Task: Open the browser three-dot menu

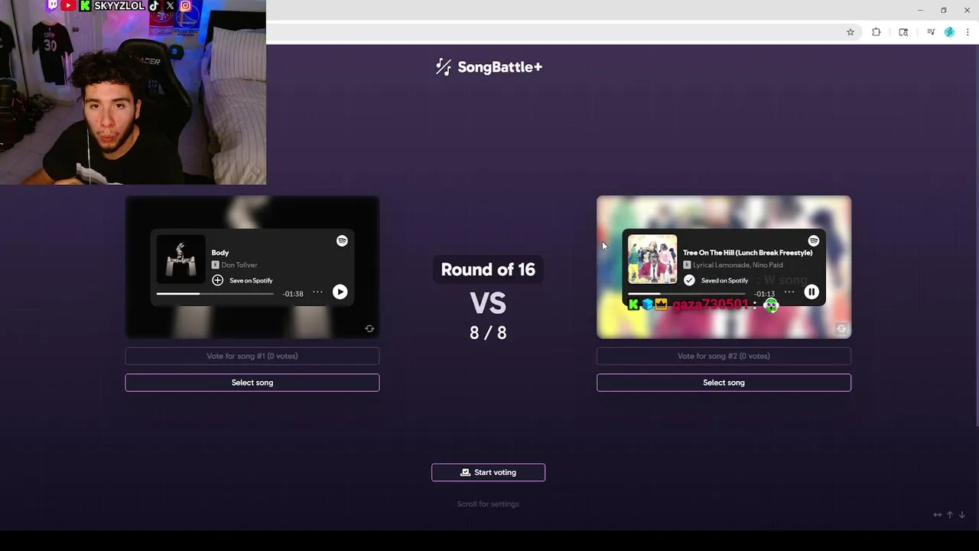Action: [x=968, y=32]
